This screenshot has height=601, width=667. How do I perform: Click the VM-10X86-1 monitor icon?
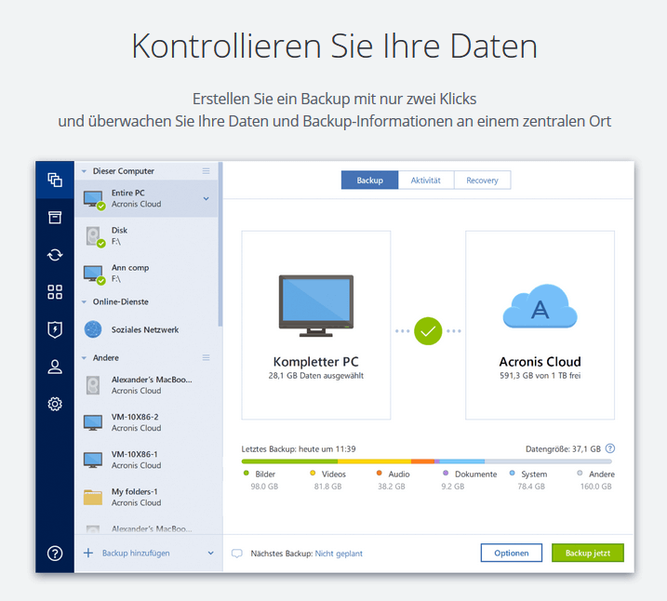tap(93, 460)
